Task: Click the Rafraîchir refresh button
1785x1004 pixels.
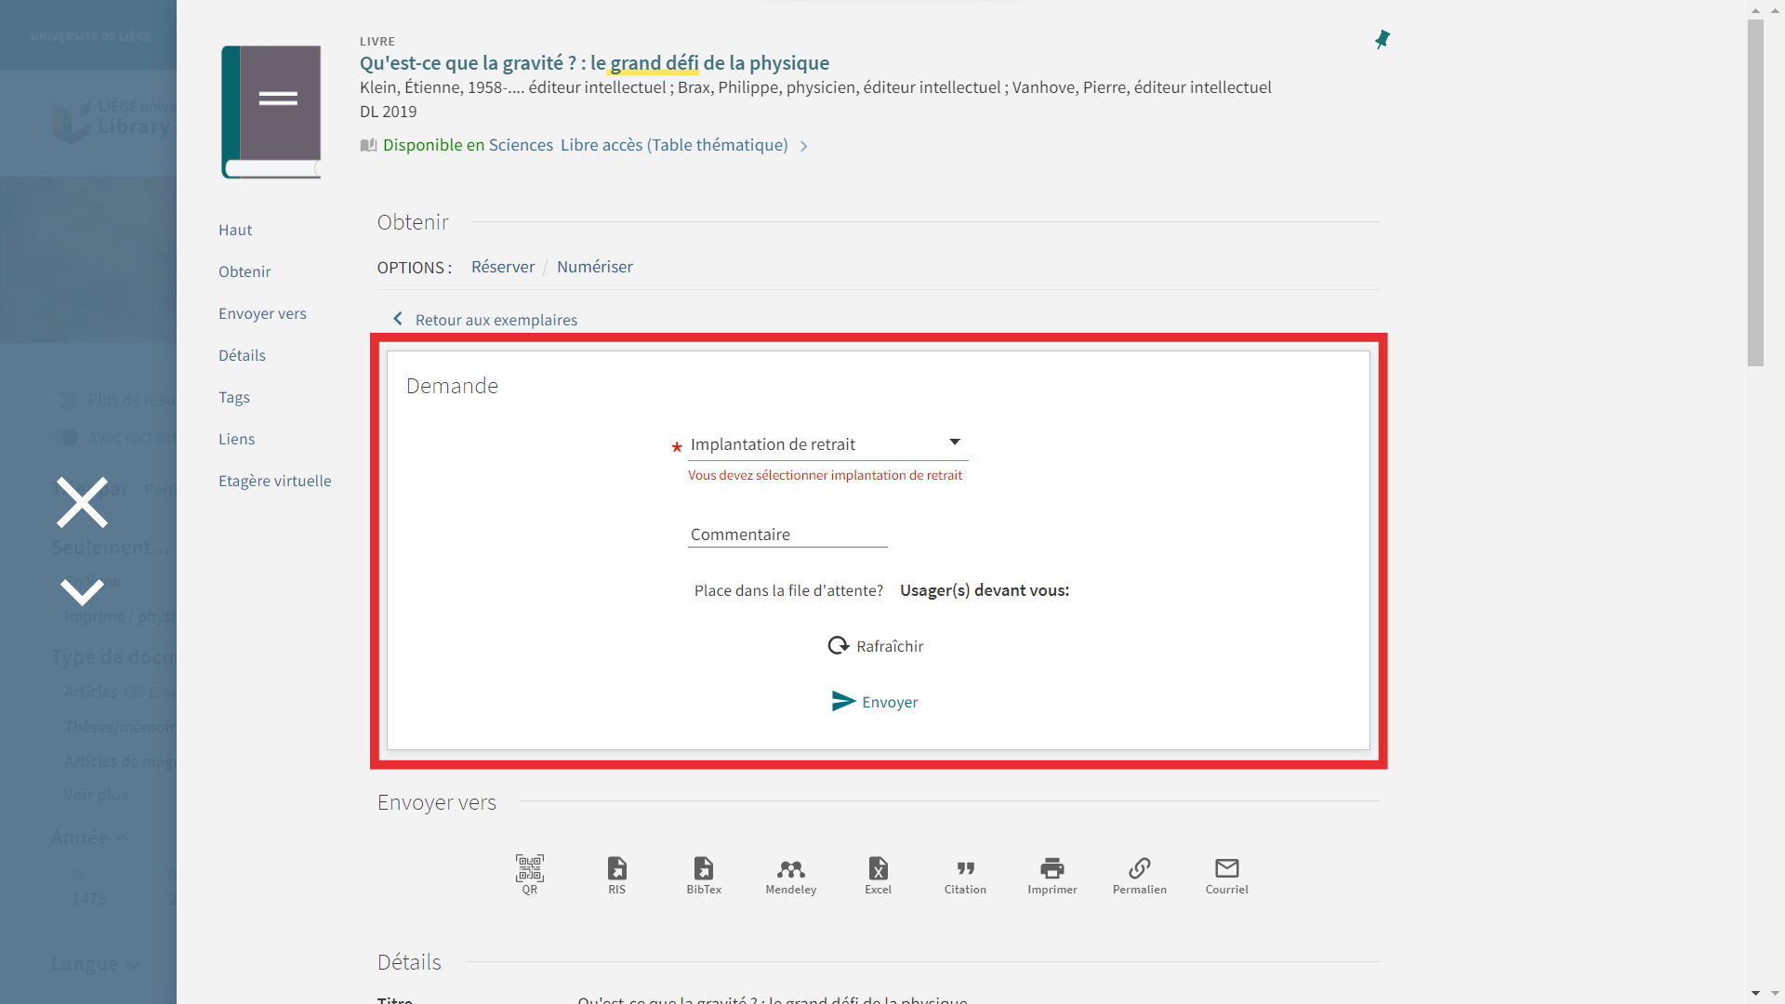Action: tap(875, 646)
